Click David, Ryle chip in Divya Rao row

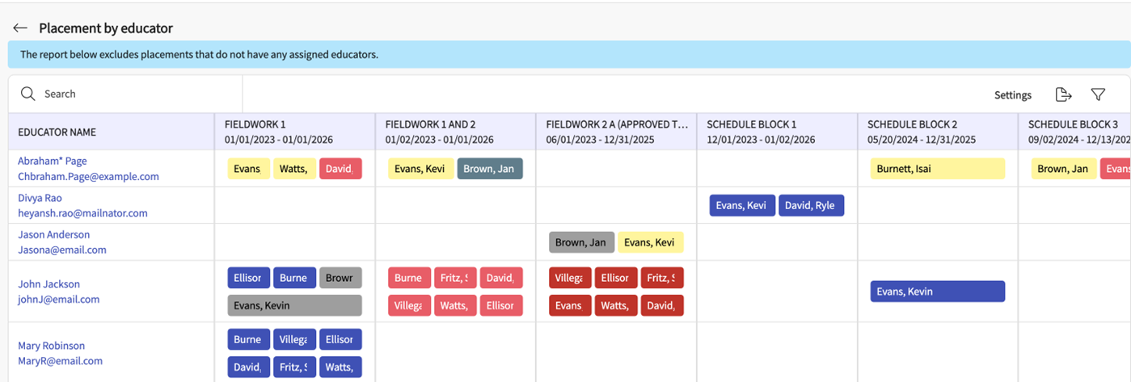[x=811, y=205]
